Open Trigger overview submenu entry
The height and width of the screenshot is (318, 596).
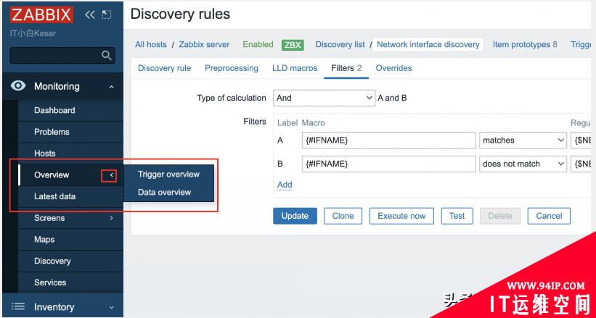(168, 174)
